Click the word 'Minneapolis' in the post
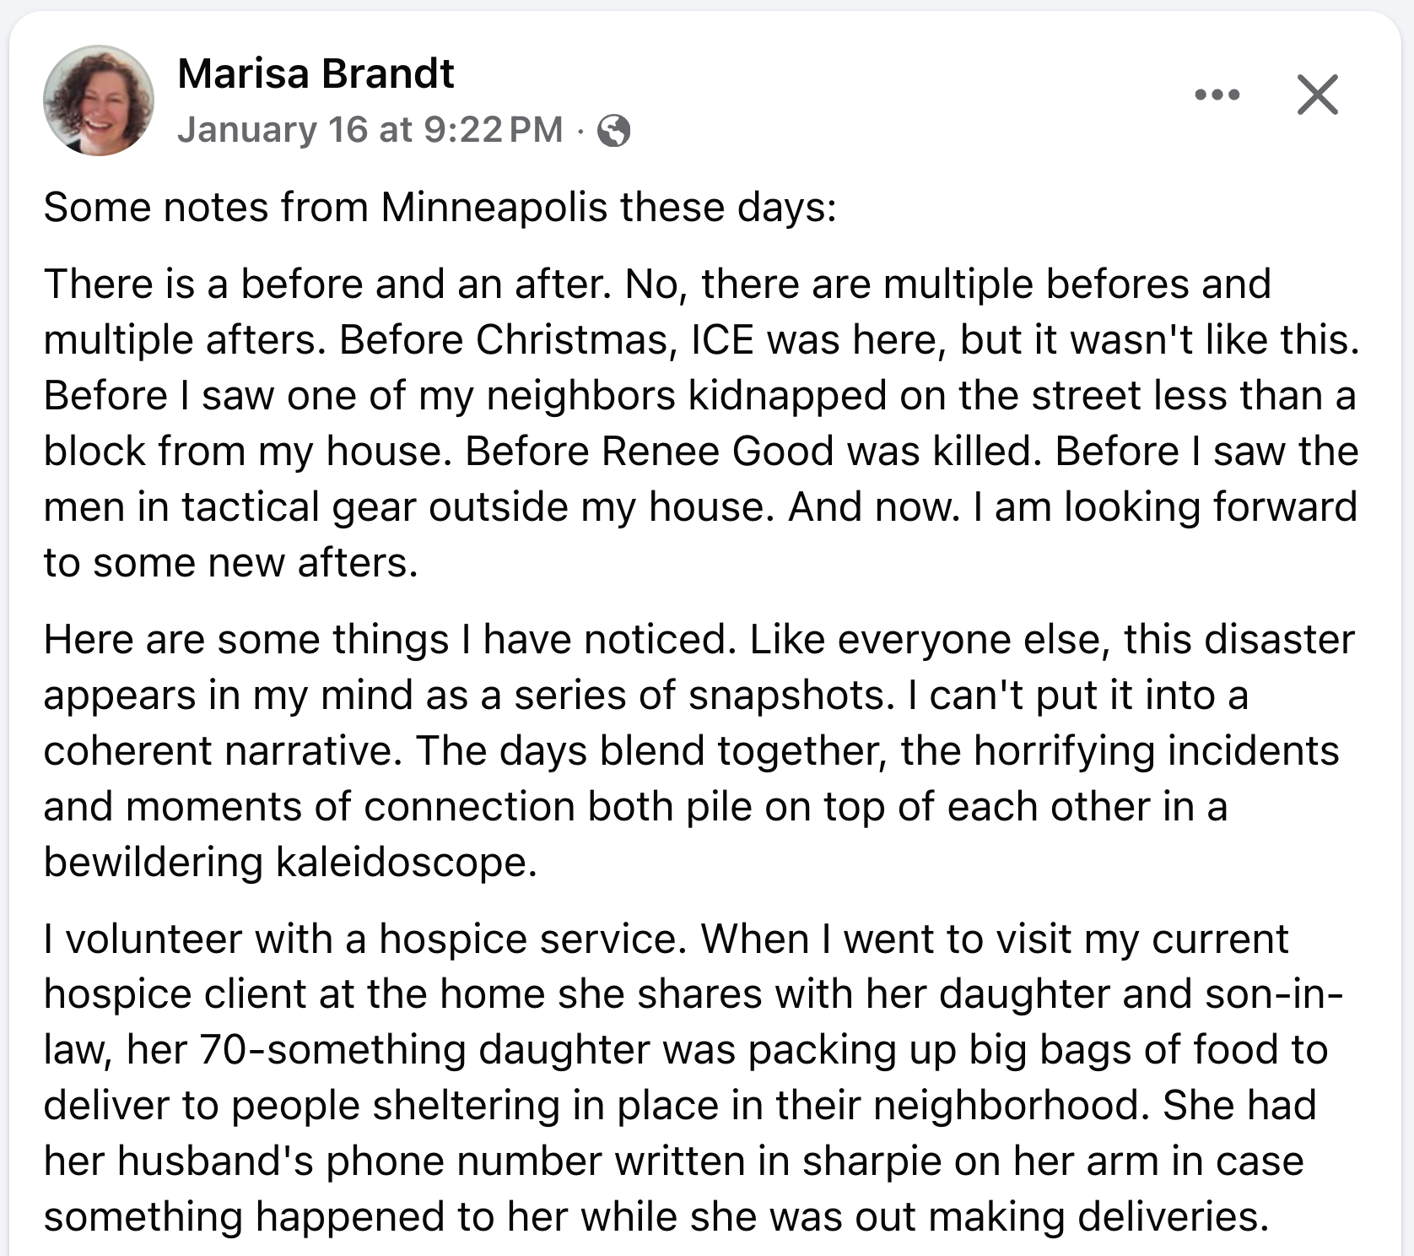The height and width of the screenshot is (1256, 1414). pos(494,207)
